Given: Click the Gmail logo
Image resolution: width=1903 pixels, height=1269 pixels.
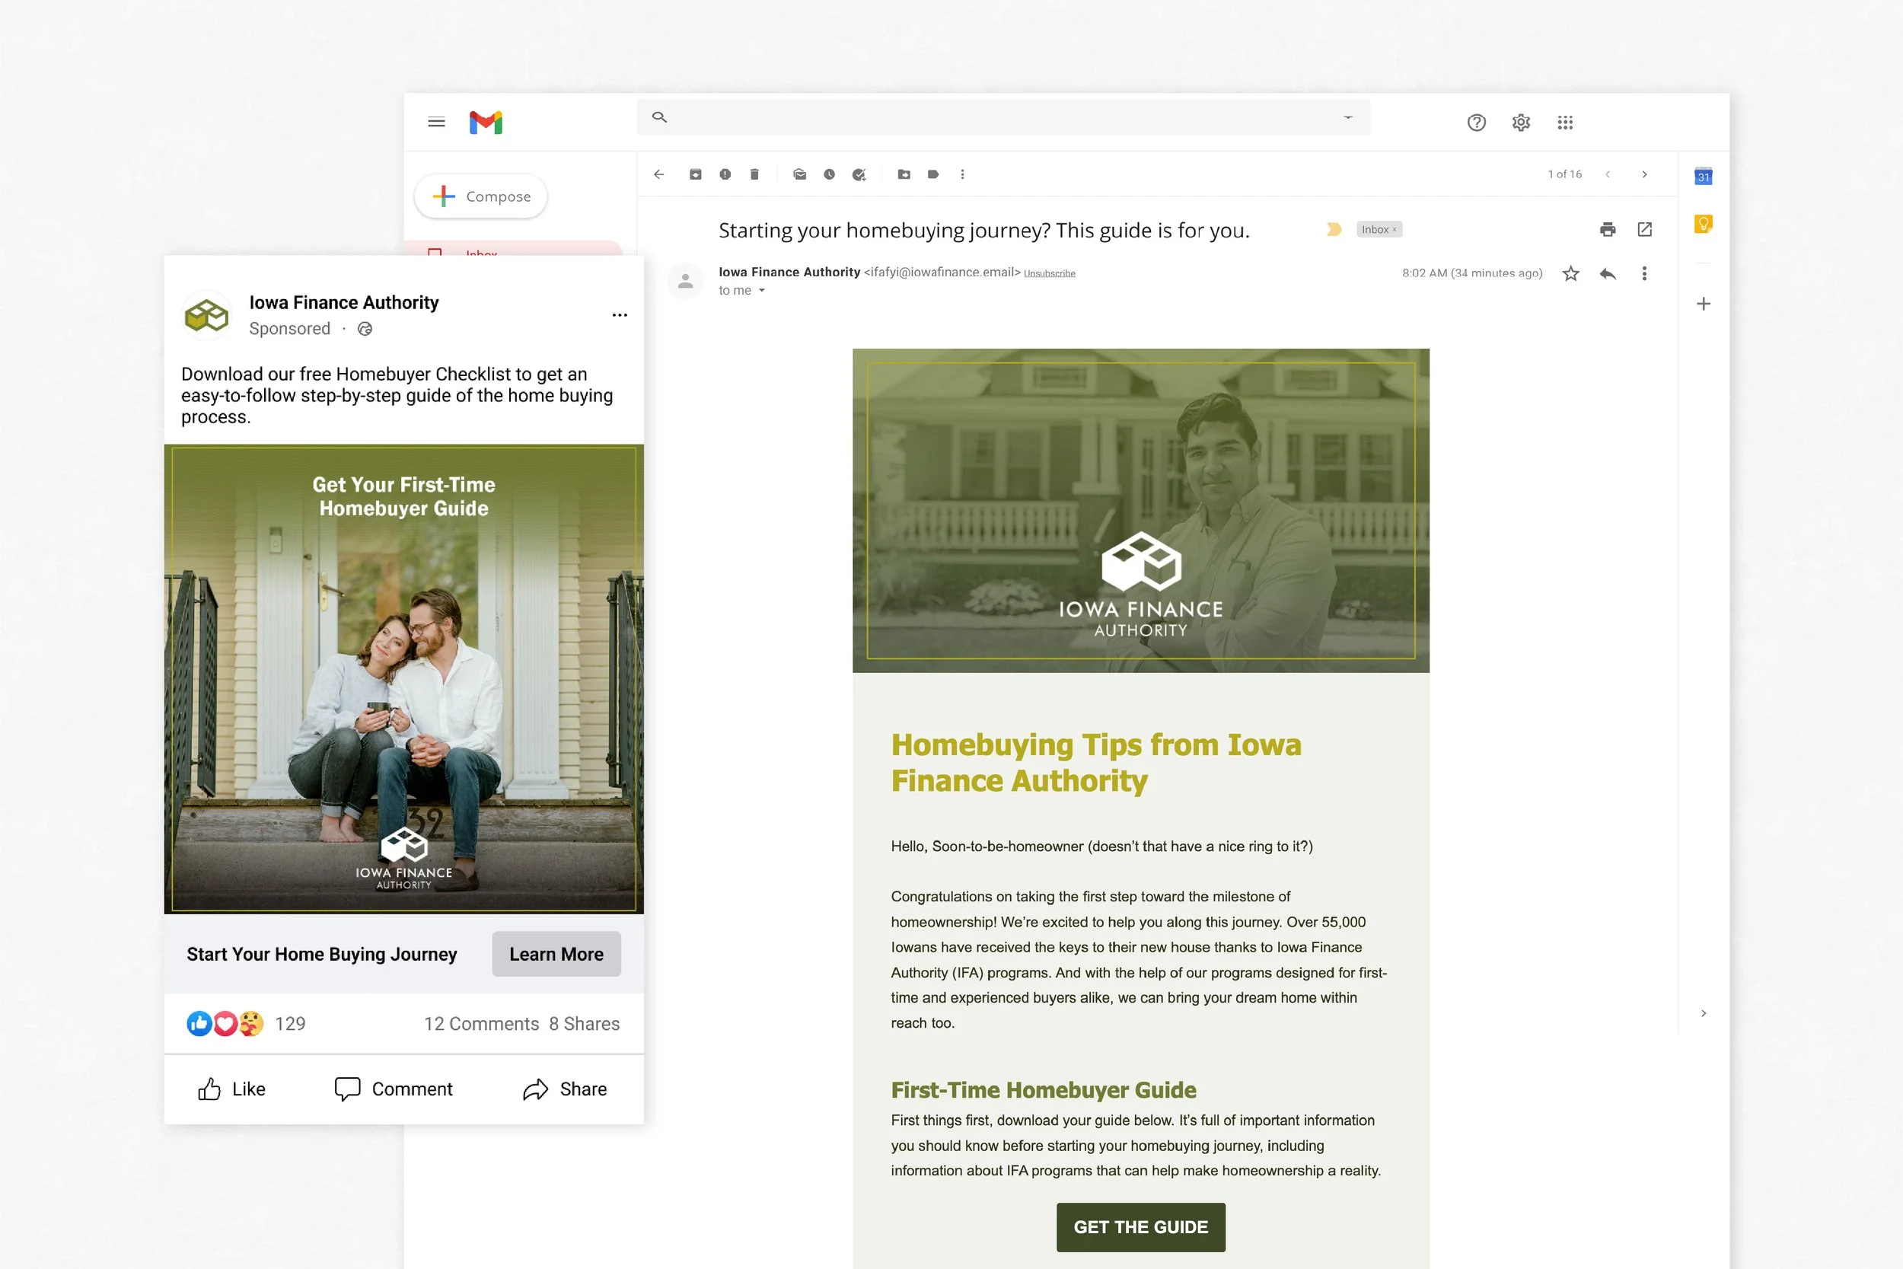Looking at the screenshot, I should pos(486,123).
